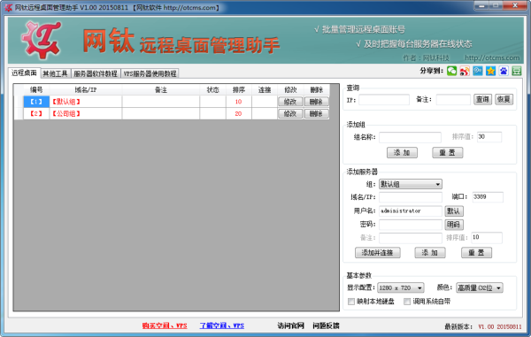Screen dimensions: 531x337
Task: Share to WeChat via green chat icon
Action: click(x=451, y=71)
